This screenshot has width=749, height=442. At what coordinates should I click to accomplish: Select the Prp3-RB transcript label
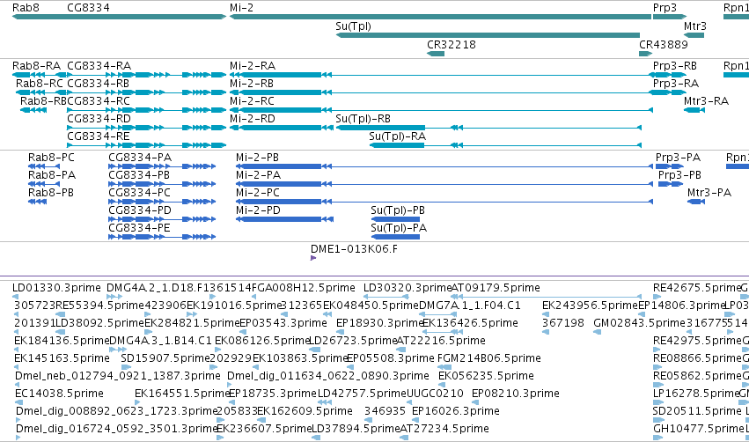click(x=675, y=65)
